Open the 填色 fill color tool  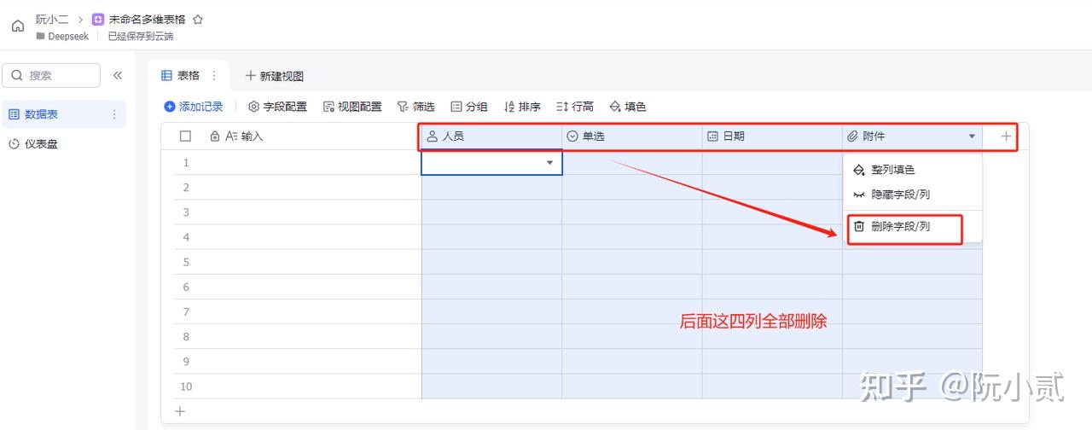click(x=628, y=107)
